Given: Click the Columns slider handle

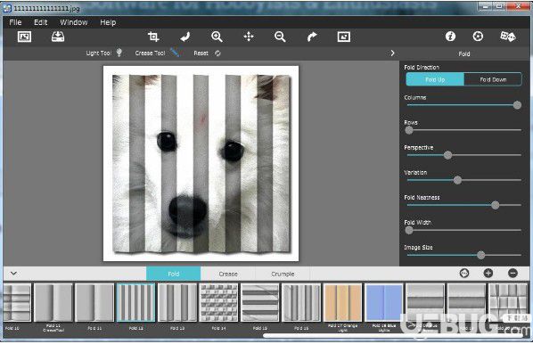Looking at the screenshot, I should pos(517,105).
